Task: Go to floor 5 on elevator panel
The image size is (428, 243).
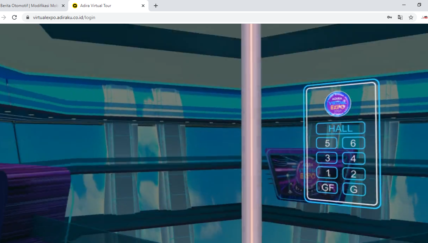Action: [327, 143]
